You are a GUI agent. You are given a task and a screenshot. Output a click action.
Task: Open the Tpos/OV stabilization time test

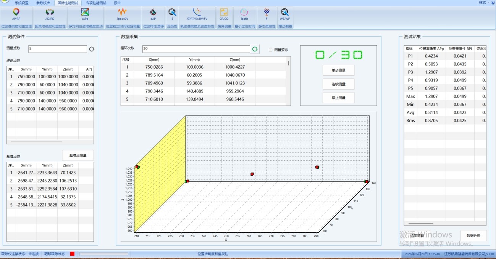click(123, 14)
